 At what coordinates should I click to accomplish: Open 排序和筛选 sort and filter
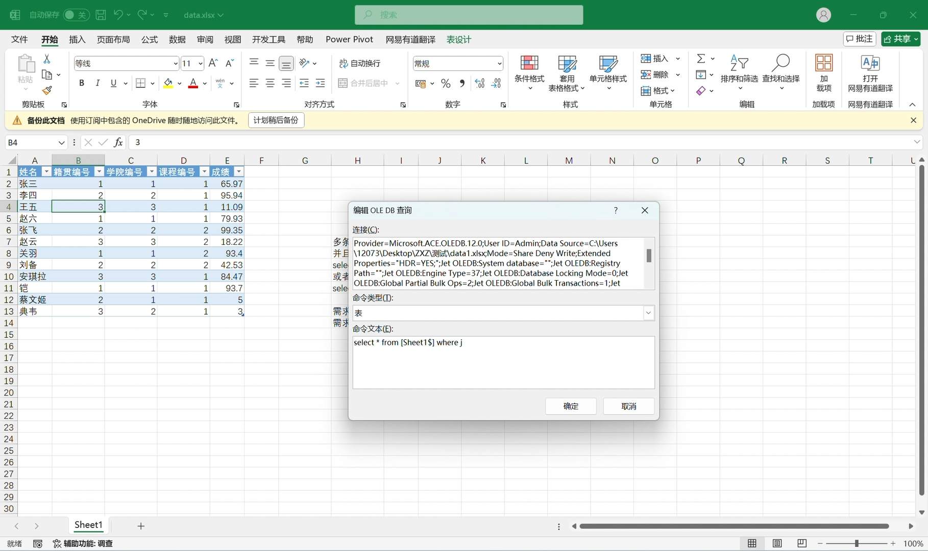(x=739, y=73)
